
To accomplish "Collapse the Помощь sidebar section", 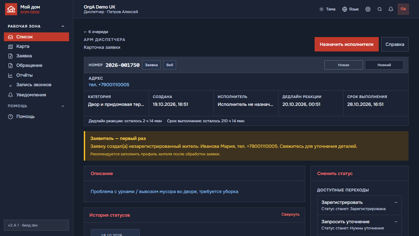I will tap(63, 106).
